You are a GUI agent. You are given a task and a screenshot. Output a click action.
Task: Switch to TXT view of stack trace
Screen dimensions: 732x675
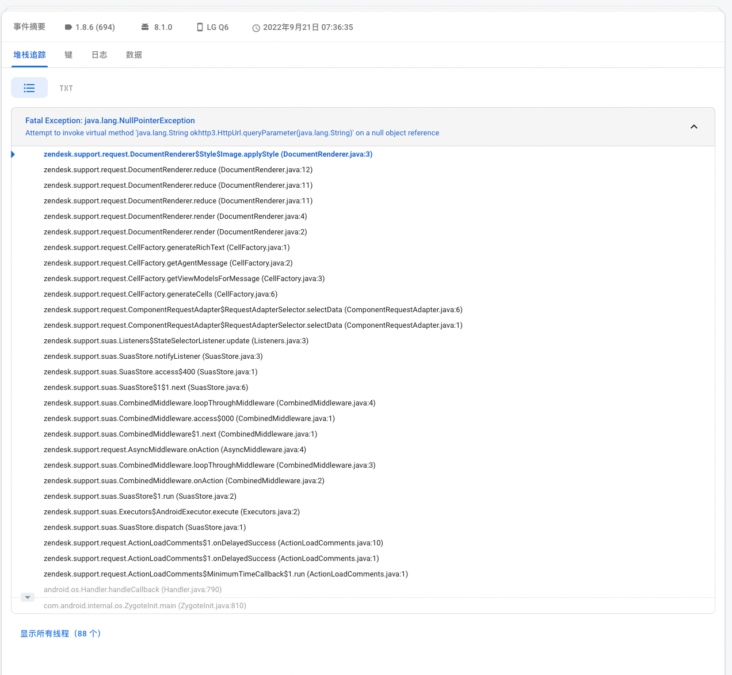point(66,88)
